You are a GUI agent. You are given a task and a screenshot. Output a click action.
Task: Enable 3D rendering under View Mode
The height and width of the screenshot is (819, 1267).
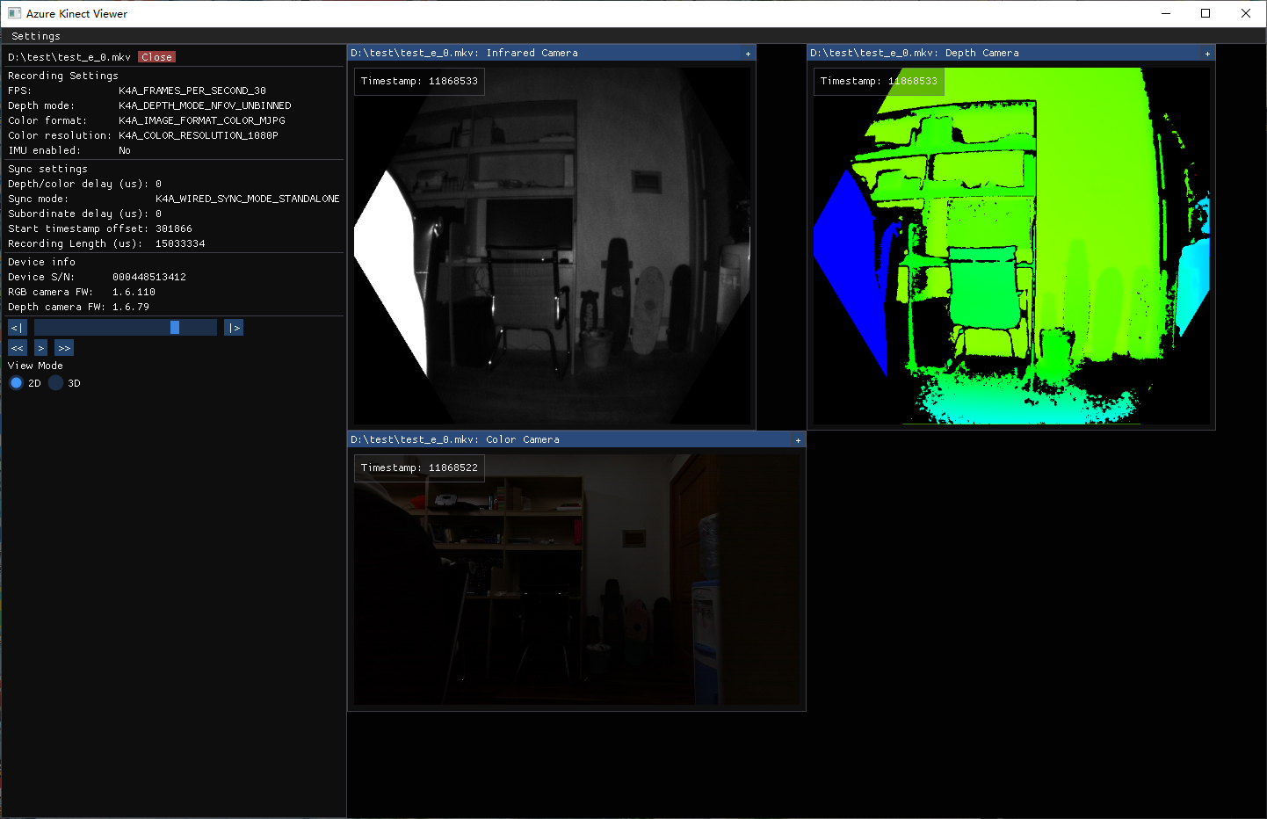(x=55, y=382)
